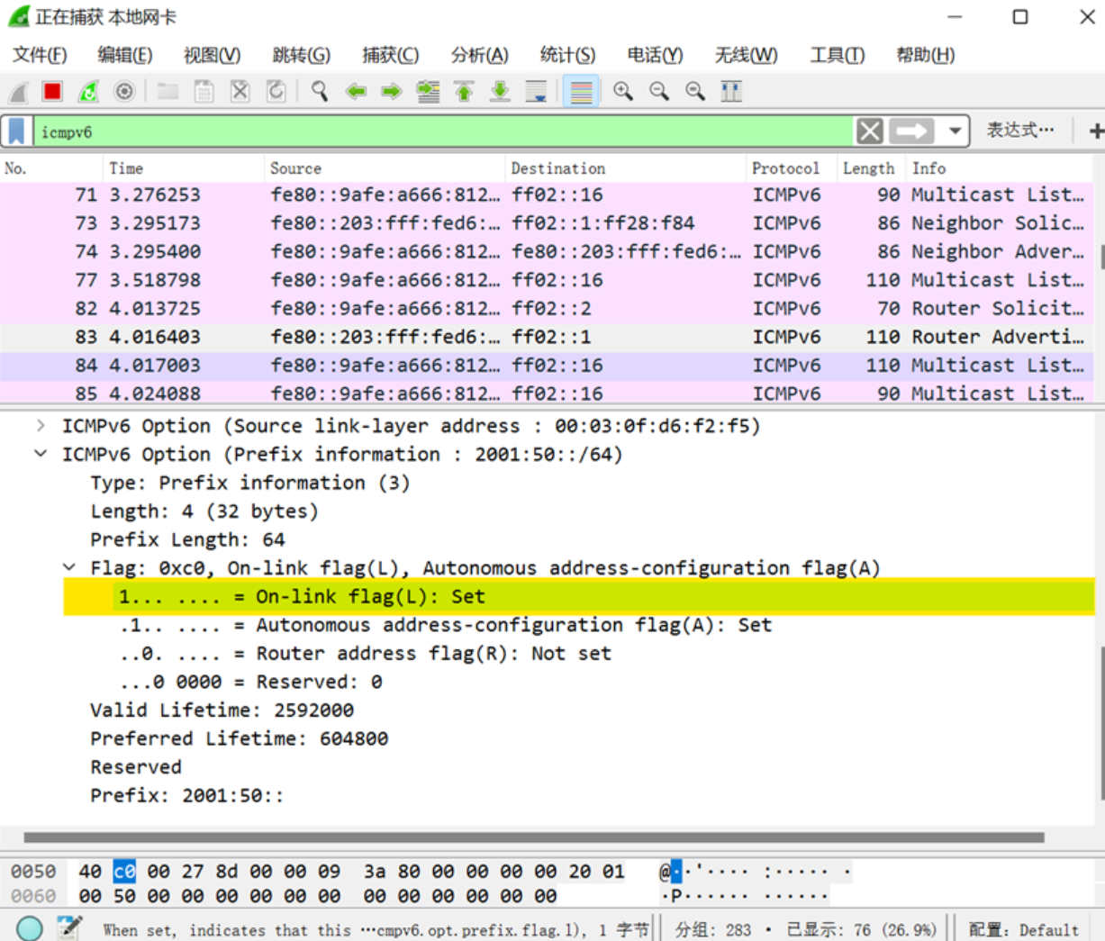1105x941 pixels.
Task: Select the Prefix: 2001:50:: line
Action: 186,796
